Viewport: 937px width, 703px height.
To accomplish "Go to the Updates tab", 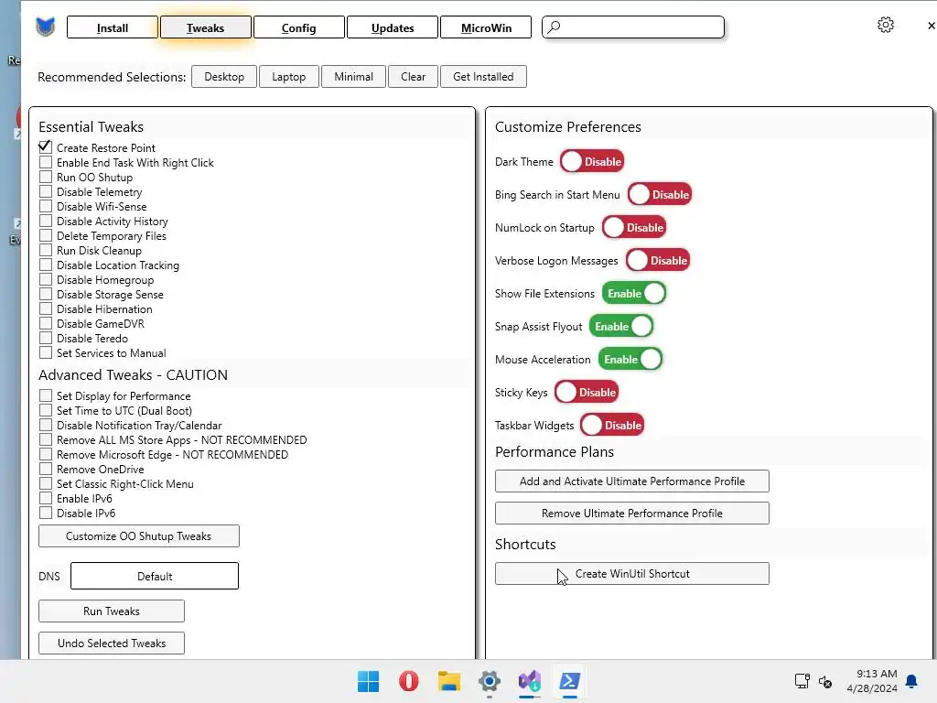I will [x=392, y=27].
